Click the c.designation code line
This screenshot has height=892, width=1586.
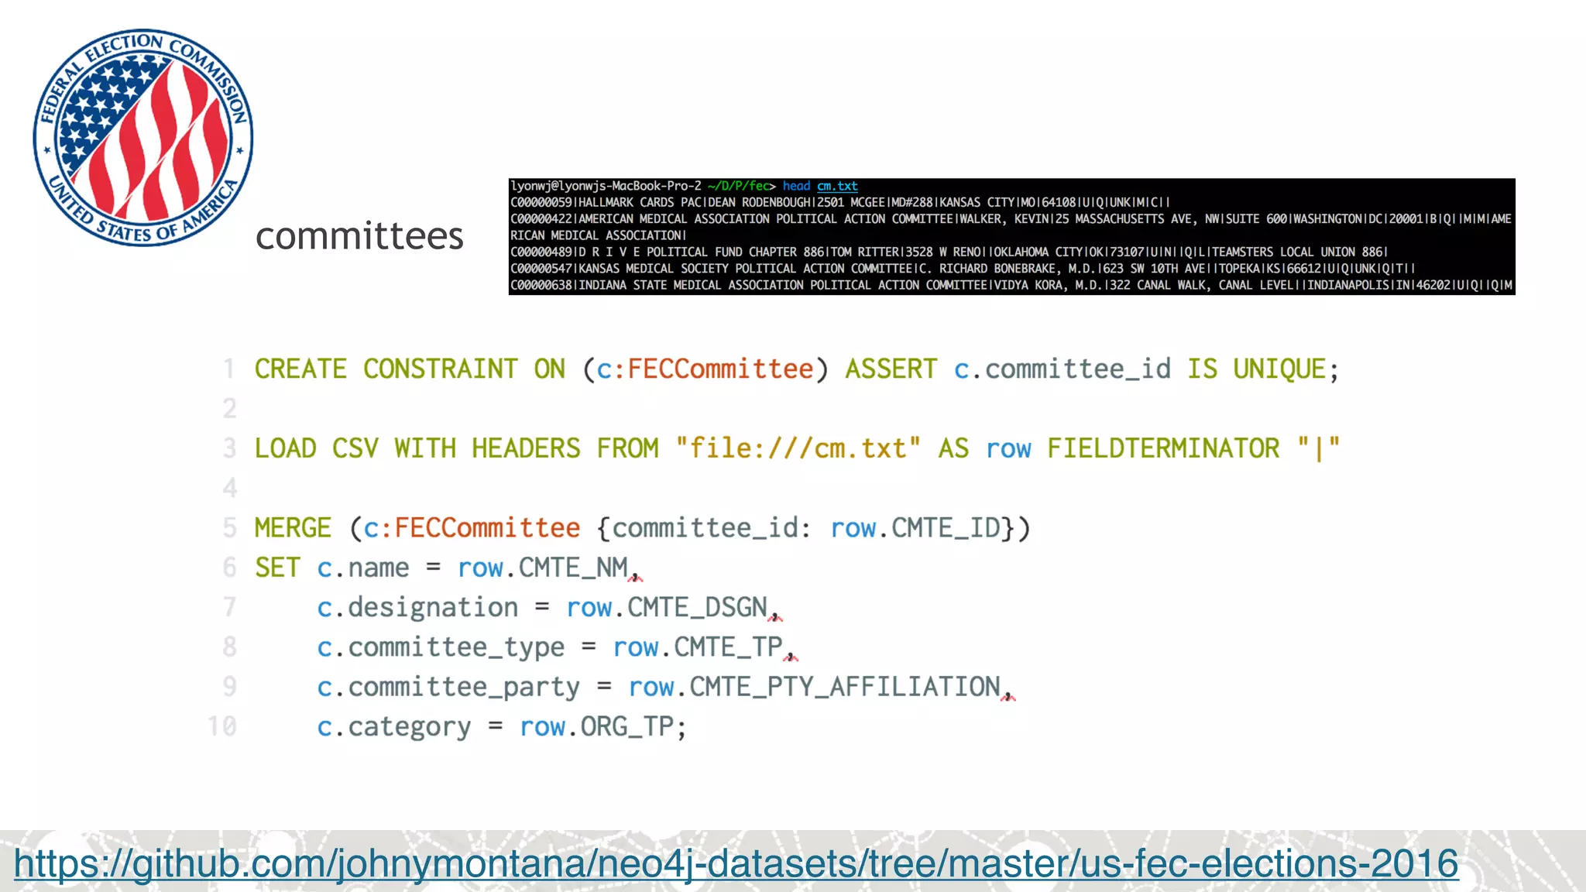[550, 608]
